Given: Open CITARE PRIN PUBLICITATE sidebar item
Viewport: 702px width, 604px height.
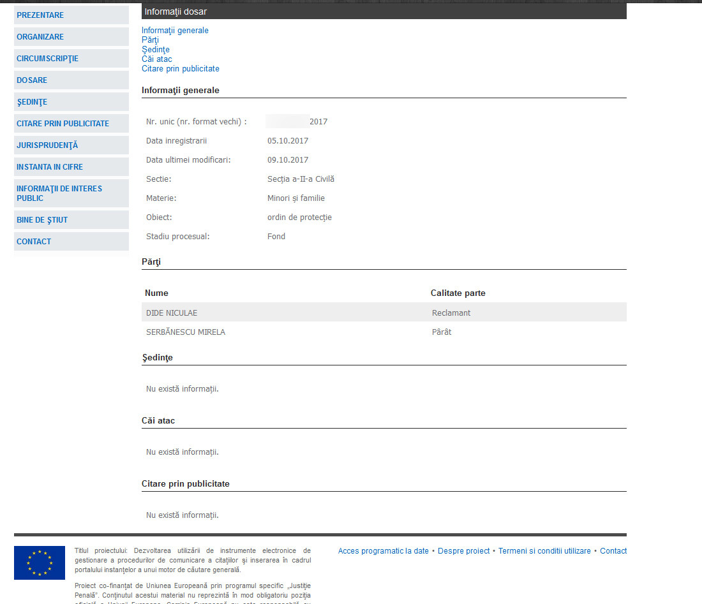Looking at the screenshot, I should [63, 124].
